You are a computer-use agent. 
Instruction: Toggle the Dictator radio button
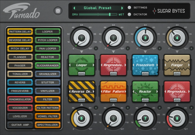point(129,14)
